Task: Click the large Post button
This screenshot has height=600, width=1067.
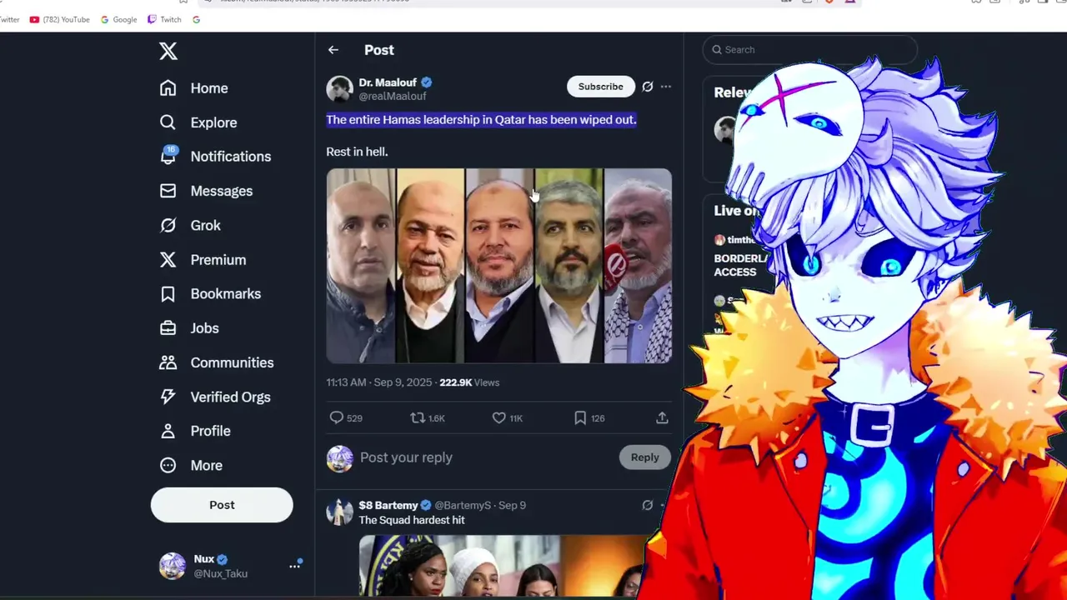Action: click(x=222, y=505)
